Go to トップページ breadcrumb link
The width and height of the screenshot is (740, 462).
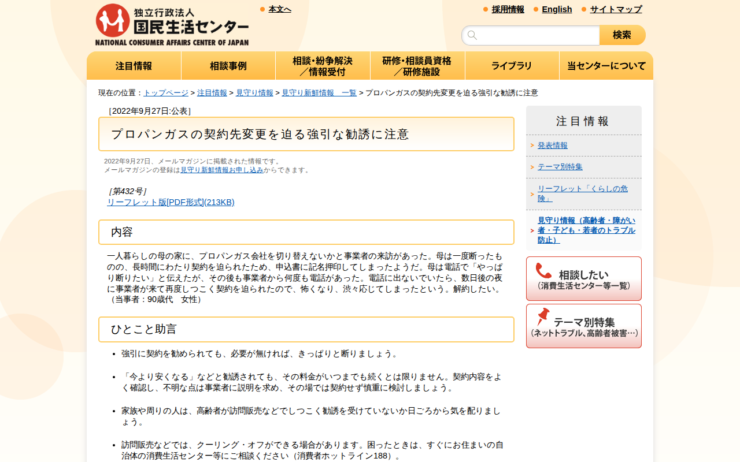(166, 93)
